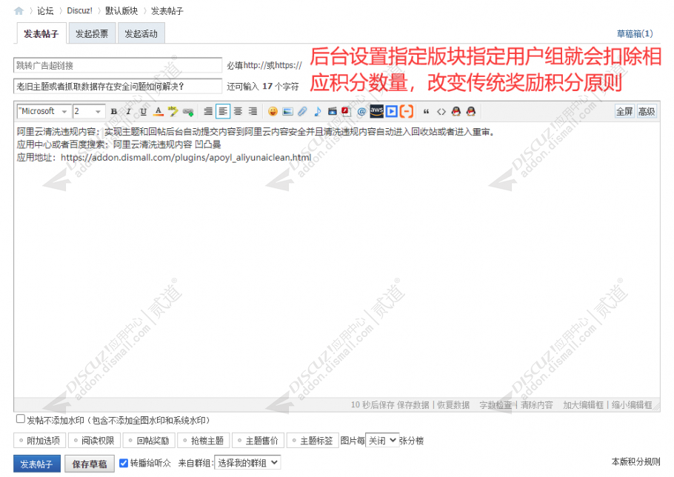The height and width of the screenshot is (477, 674).
Task: Insert code block with angle-brackets icon
Action: 441,112
